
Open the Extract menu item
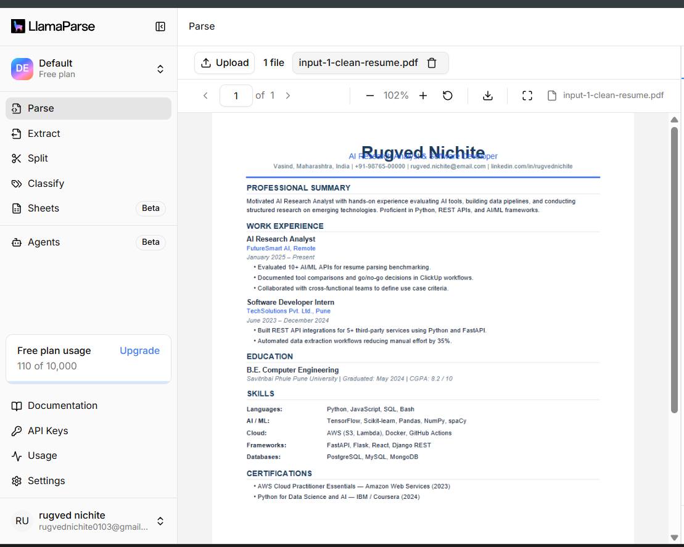point(89,133)
